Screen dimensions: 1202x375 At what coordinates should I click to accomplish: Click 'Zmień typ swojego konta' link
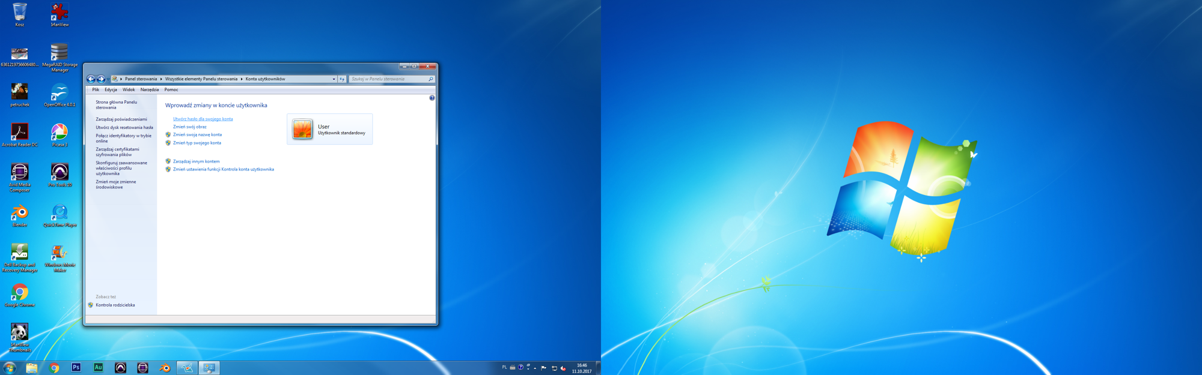(x=197, y=143)
